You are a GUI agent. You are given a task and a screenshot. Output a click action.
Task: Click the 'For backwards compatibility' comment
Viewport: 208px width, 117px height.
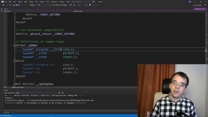point(40,30)
